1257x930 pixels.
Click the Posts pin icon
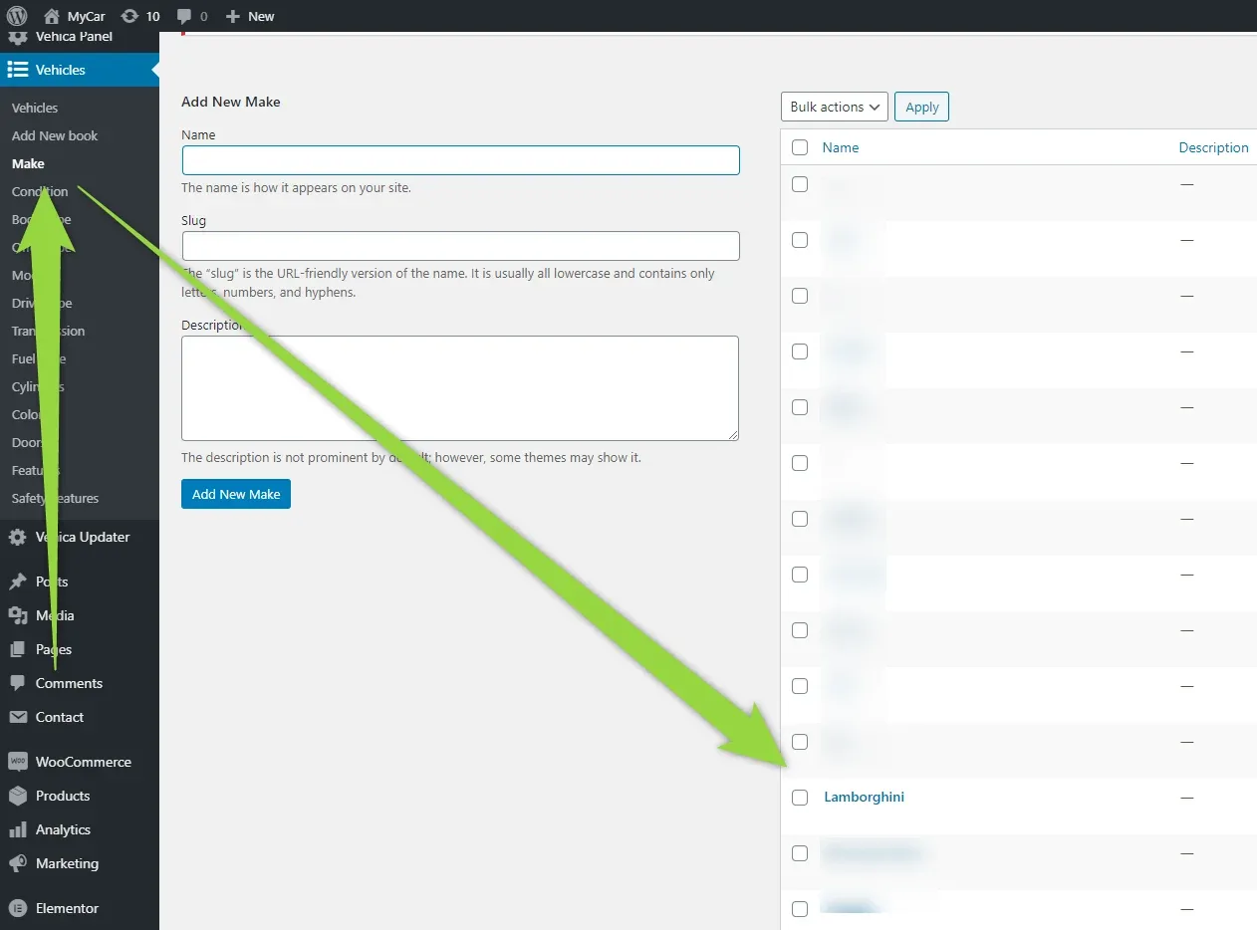17,581
